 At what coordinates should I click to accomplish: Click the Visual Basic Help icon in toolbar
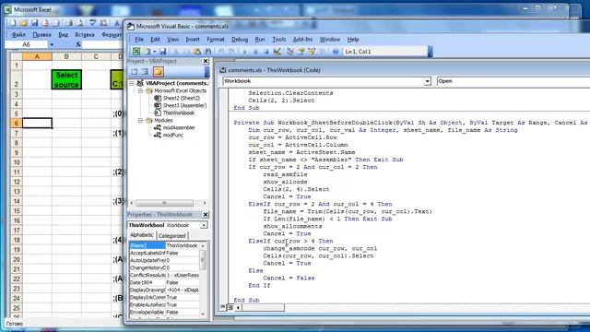click(336, 52)
